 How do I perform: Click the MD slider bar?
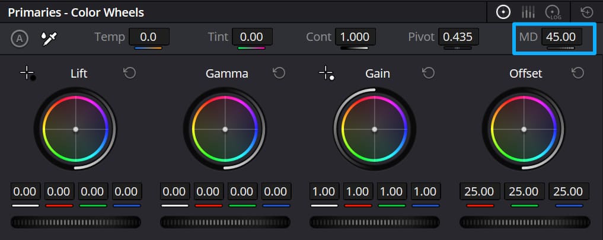tap(561, 48)
